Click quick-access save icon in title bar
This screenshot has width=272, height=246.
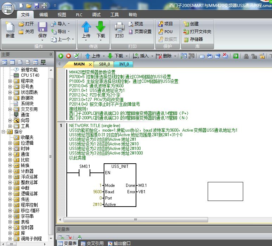coord(37,6)
